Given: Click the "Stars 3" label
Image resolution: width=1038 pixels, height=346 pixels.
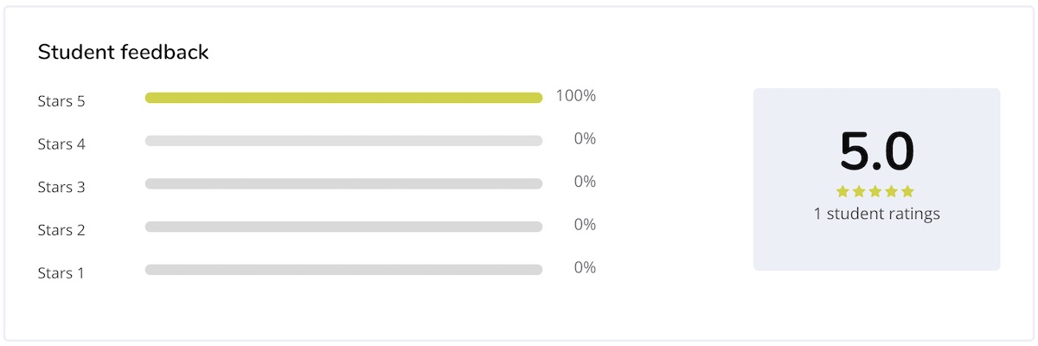Looking at the screenshot, I should (x=61, y=187).
